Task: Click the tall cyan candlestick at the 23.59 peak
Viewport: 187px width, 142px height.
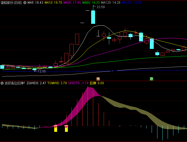Action: pos(93,17)
